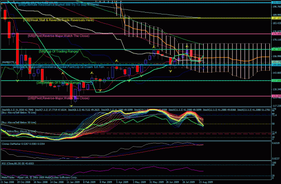Select the [5/8] Top Of Trading Range label
The image size is (281, 184).
(59, 51)
